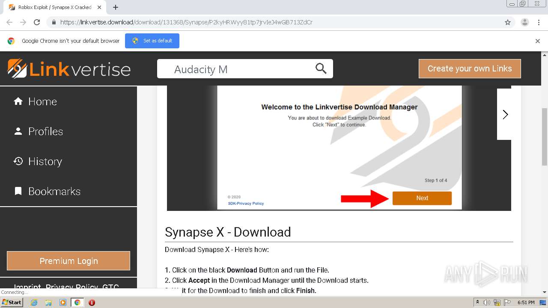Click the Imprint, Privacy Policy, GTC link

(66, 286)
